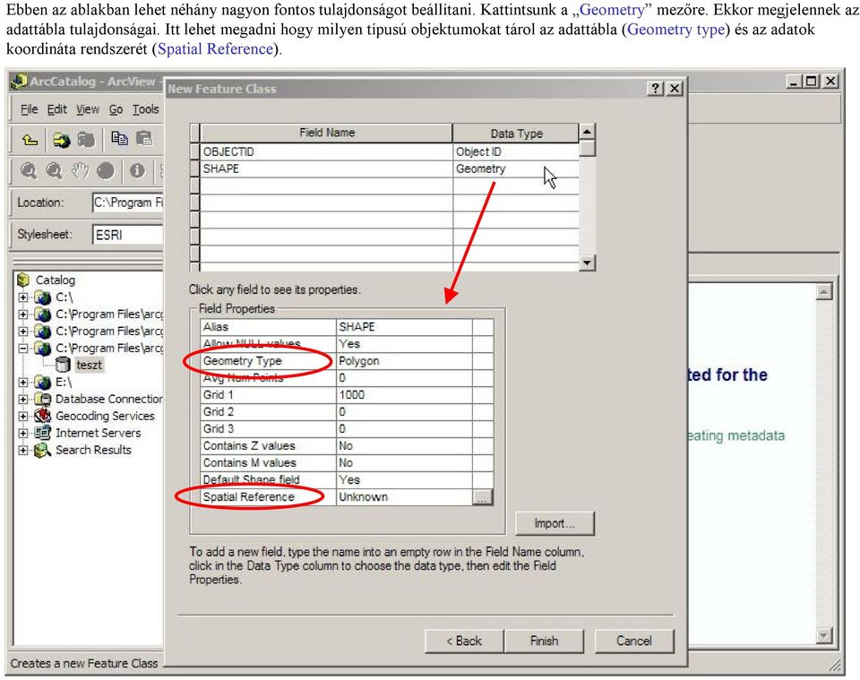
Task: Click the < Back button
Action: click(464, 641)
